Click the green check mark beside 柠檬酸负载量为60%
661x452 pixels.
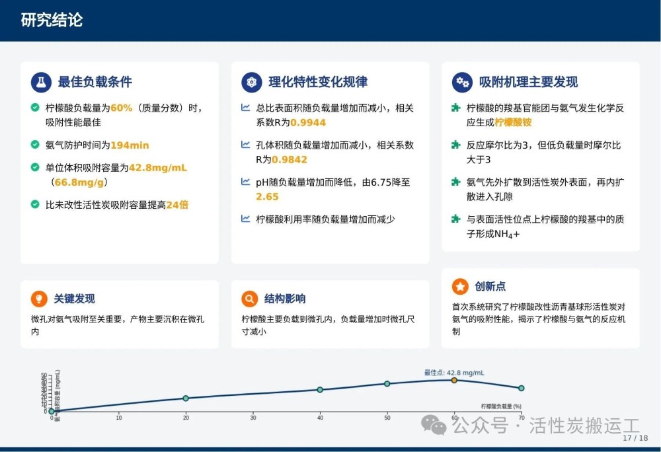click(35, 107)
